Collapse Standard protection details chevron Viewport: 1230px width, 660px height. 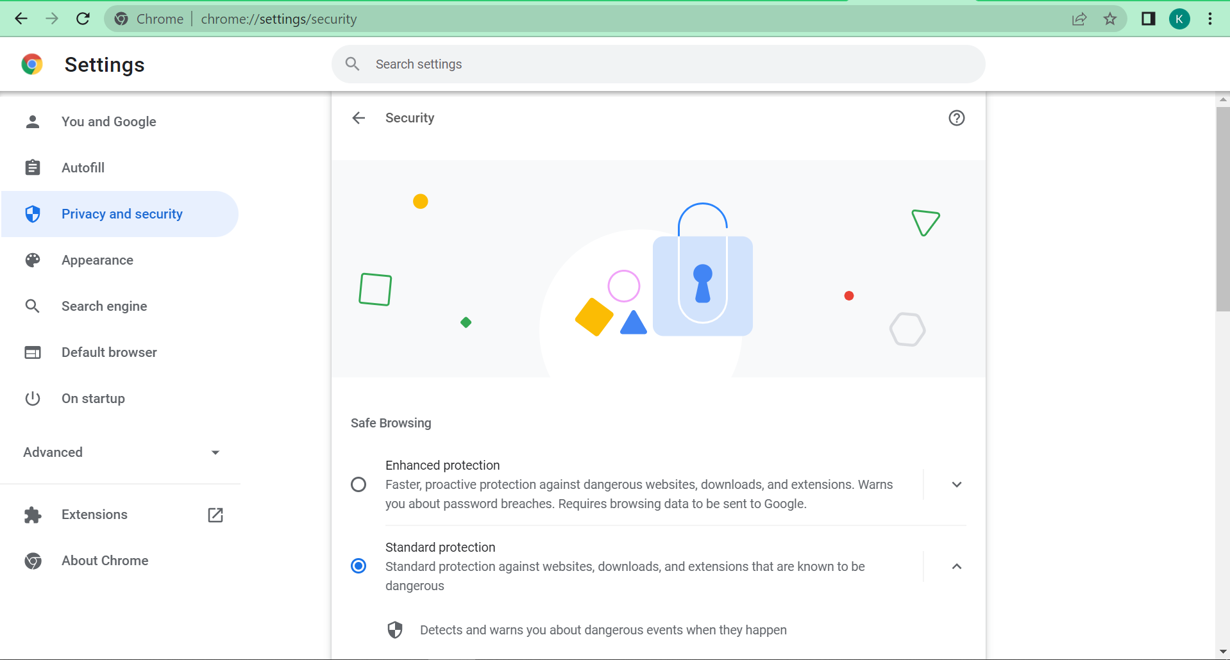point(956,566)
